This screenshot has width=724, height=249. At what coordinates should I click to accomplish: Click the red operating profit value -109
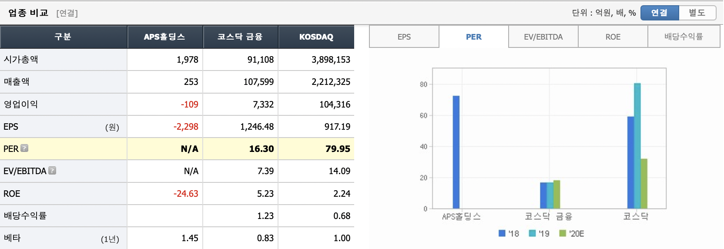coord(189,104)
